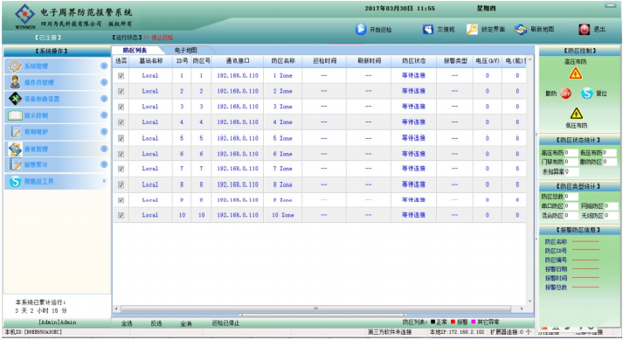623x340 pixels.
Task: Click the 帮助及工具 blue S icon
Action: 15,181
